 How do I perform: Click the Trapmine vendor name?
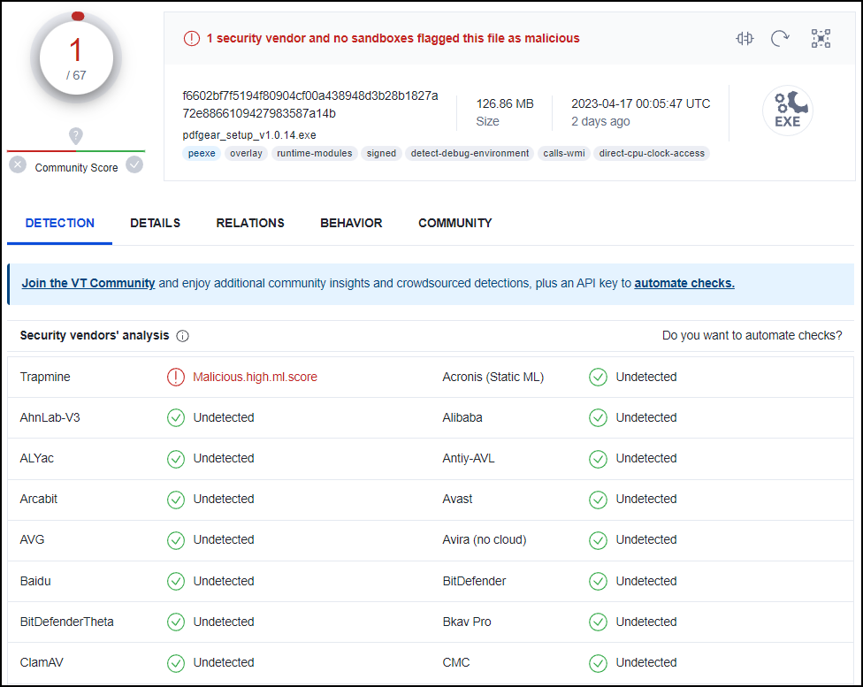click(45, 377)
